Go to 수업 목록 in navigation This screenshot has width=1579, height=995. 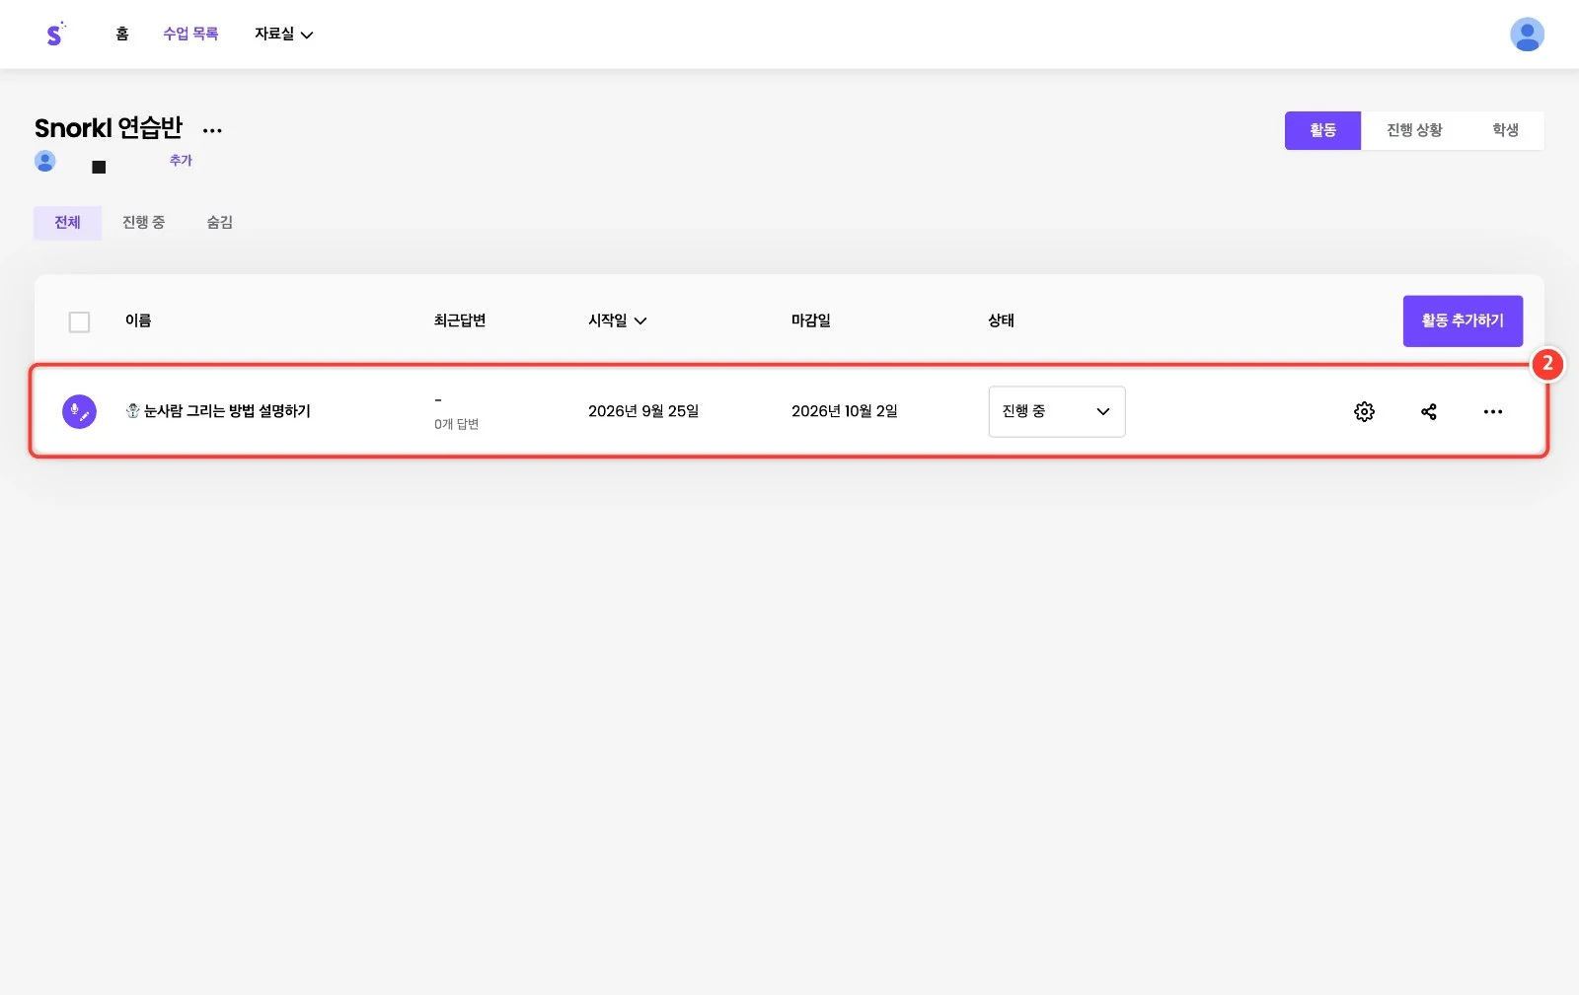190,34
